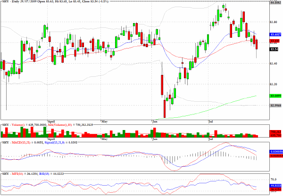Select the blue 0.030053 signal value label
The width and height of the screenshot is (283, 196).
275,152
